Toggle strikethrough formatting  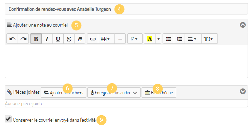[69, 39]
